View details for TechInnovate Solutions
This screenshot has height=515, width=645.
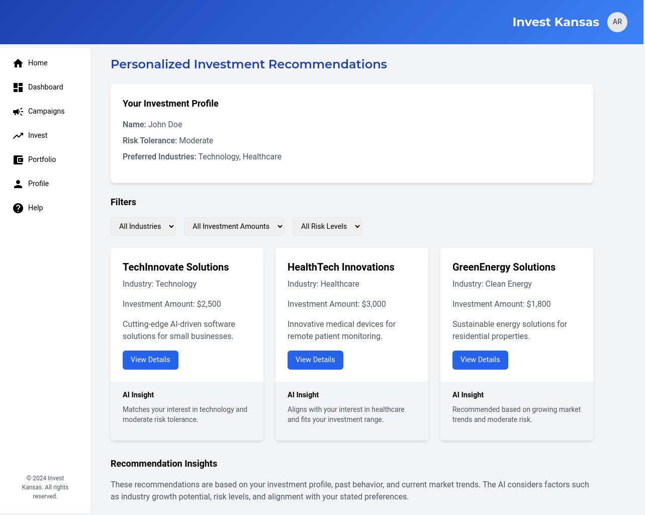click(150, 360)
